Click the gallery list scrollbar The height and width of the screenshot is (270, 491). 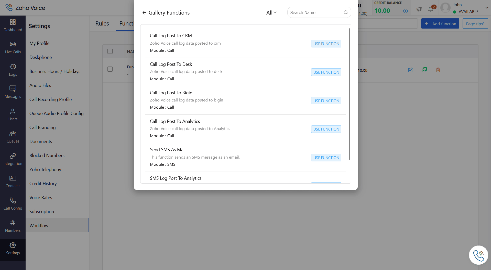(349, 94)
